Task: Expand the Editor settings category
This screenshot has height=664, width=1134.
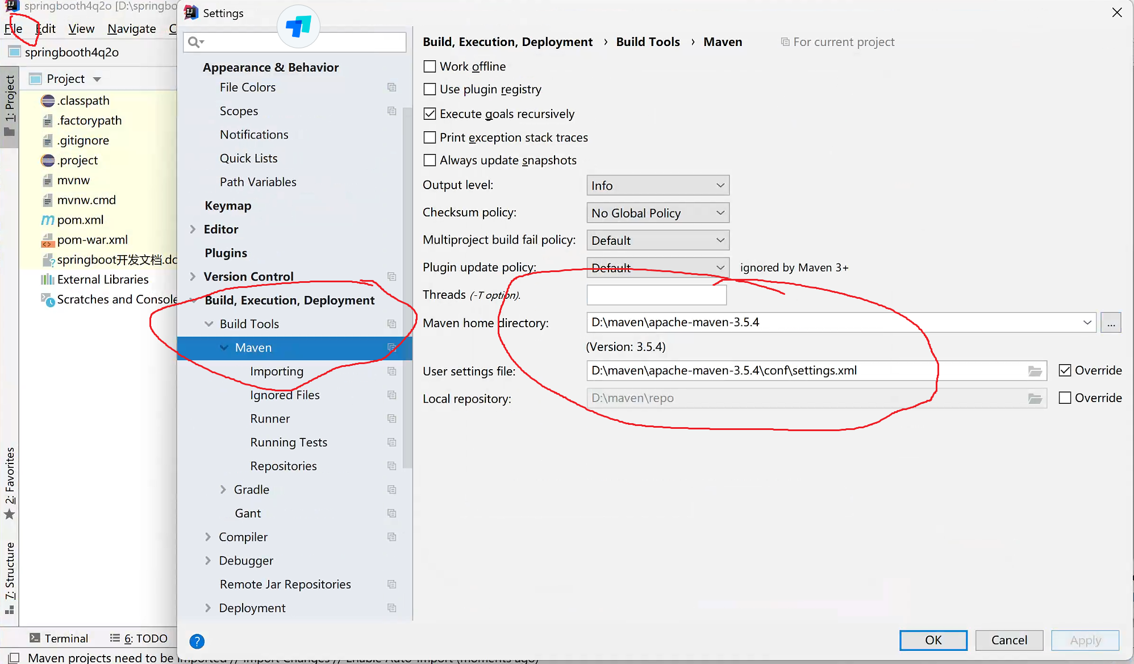Action: 193,229
